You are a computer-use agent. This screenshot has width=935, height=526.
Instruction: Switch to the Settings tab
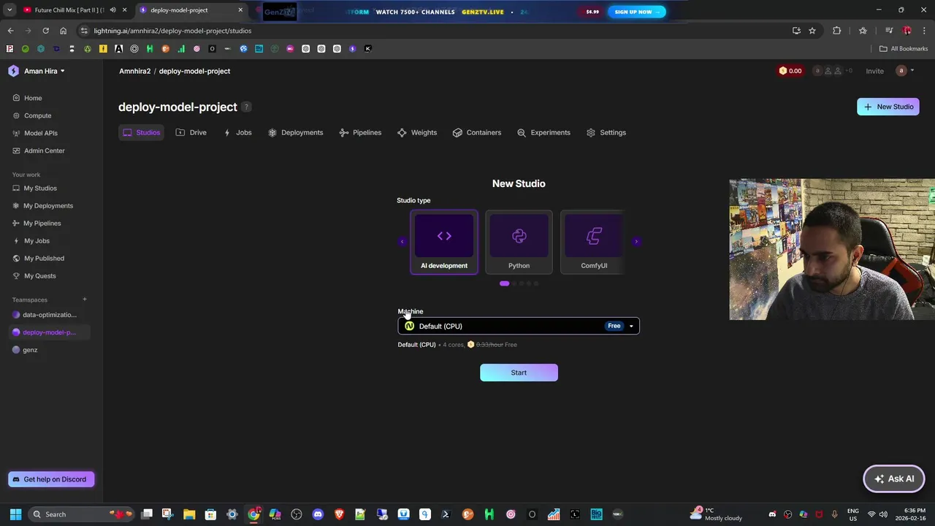(x=606, y=132)
